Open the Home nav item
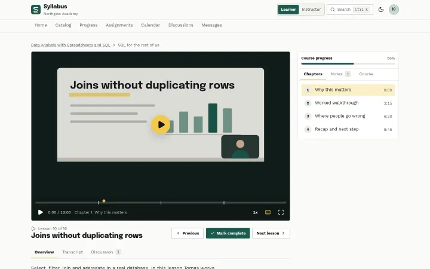 point(41,25)
